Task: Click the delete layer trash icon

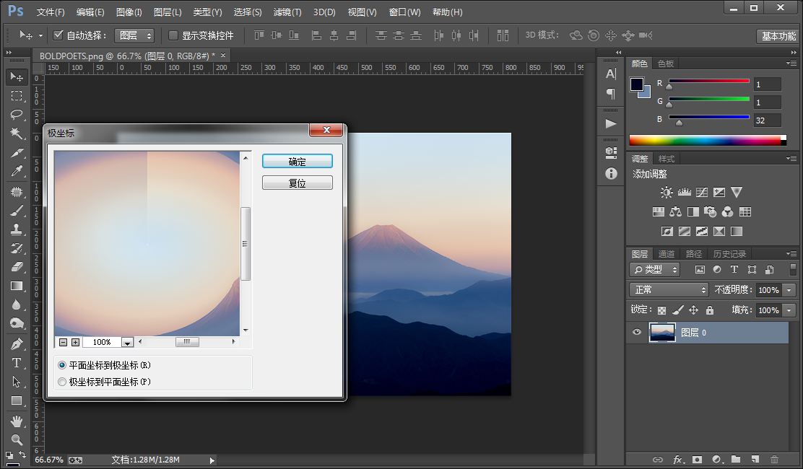Action: click(774, 460)
